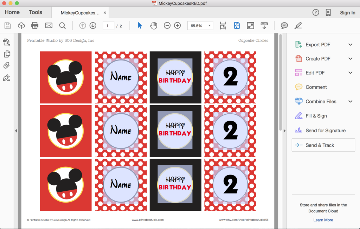Screen dimensions: 360x229
Task: Click www.printablestudio.com footer text
Action: [x=148, y=220]
